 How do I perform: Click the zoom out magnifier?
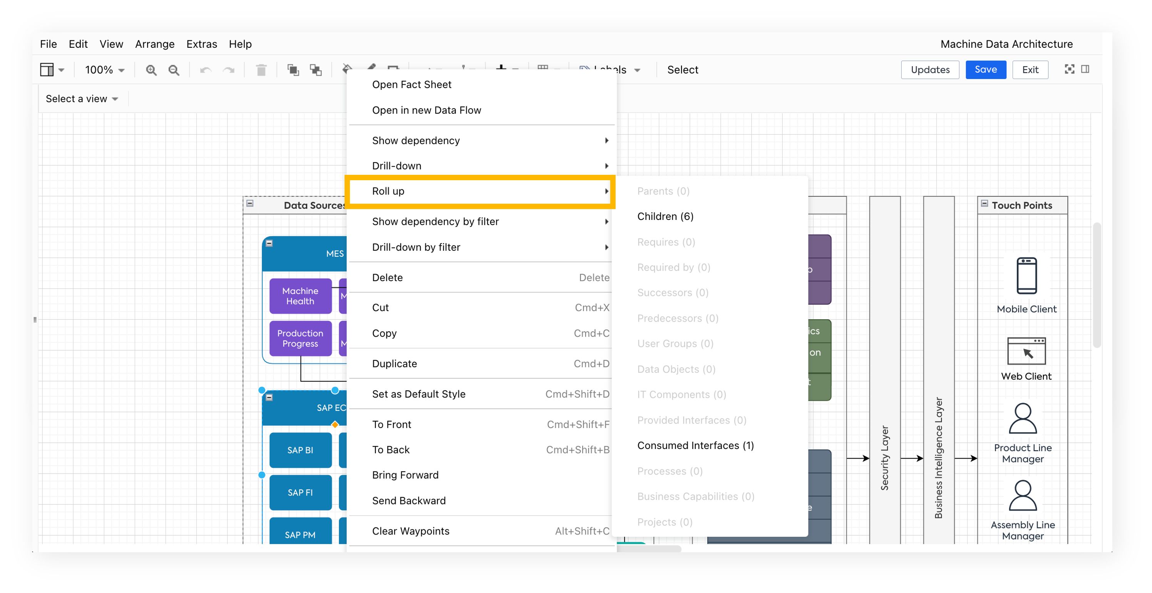174,70
